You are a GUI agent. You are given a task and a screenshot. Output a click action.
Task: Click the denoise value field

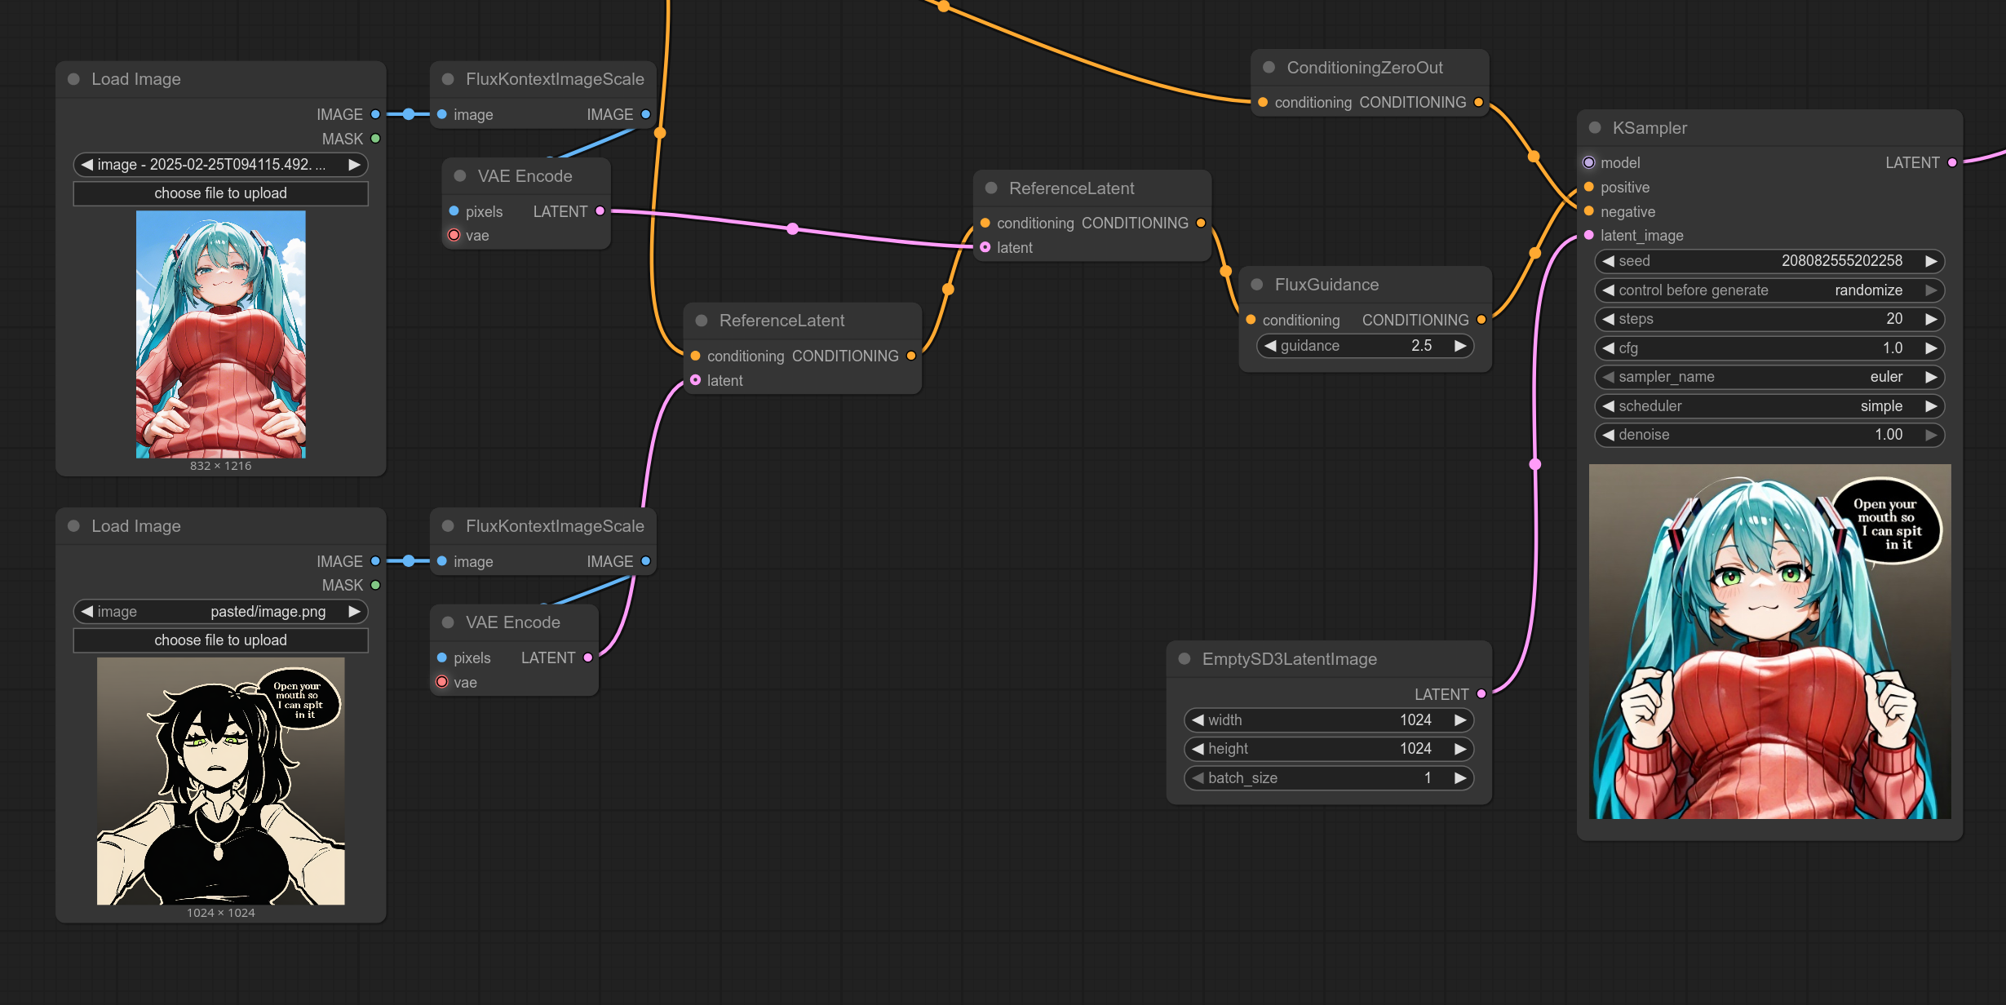pyautogui.click(x=1769, y=435)
